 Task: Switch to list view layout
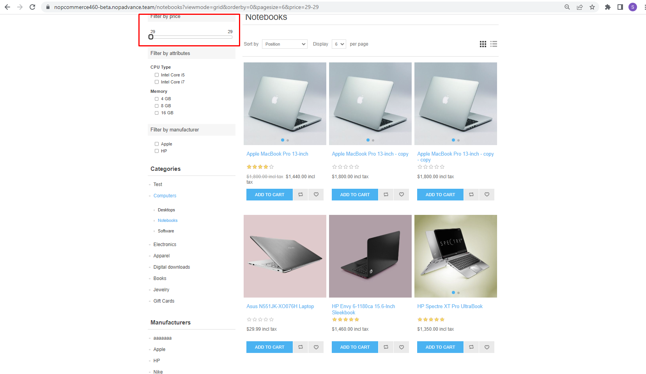click(494, 44)
